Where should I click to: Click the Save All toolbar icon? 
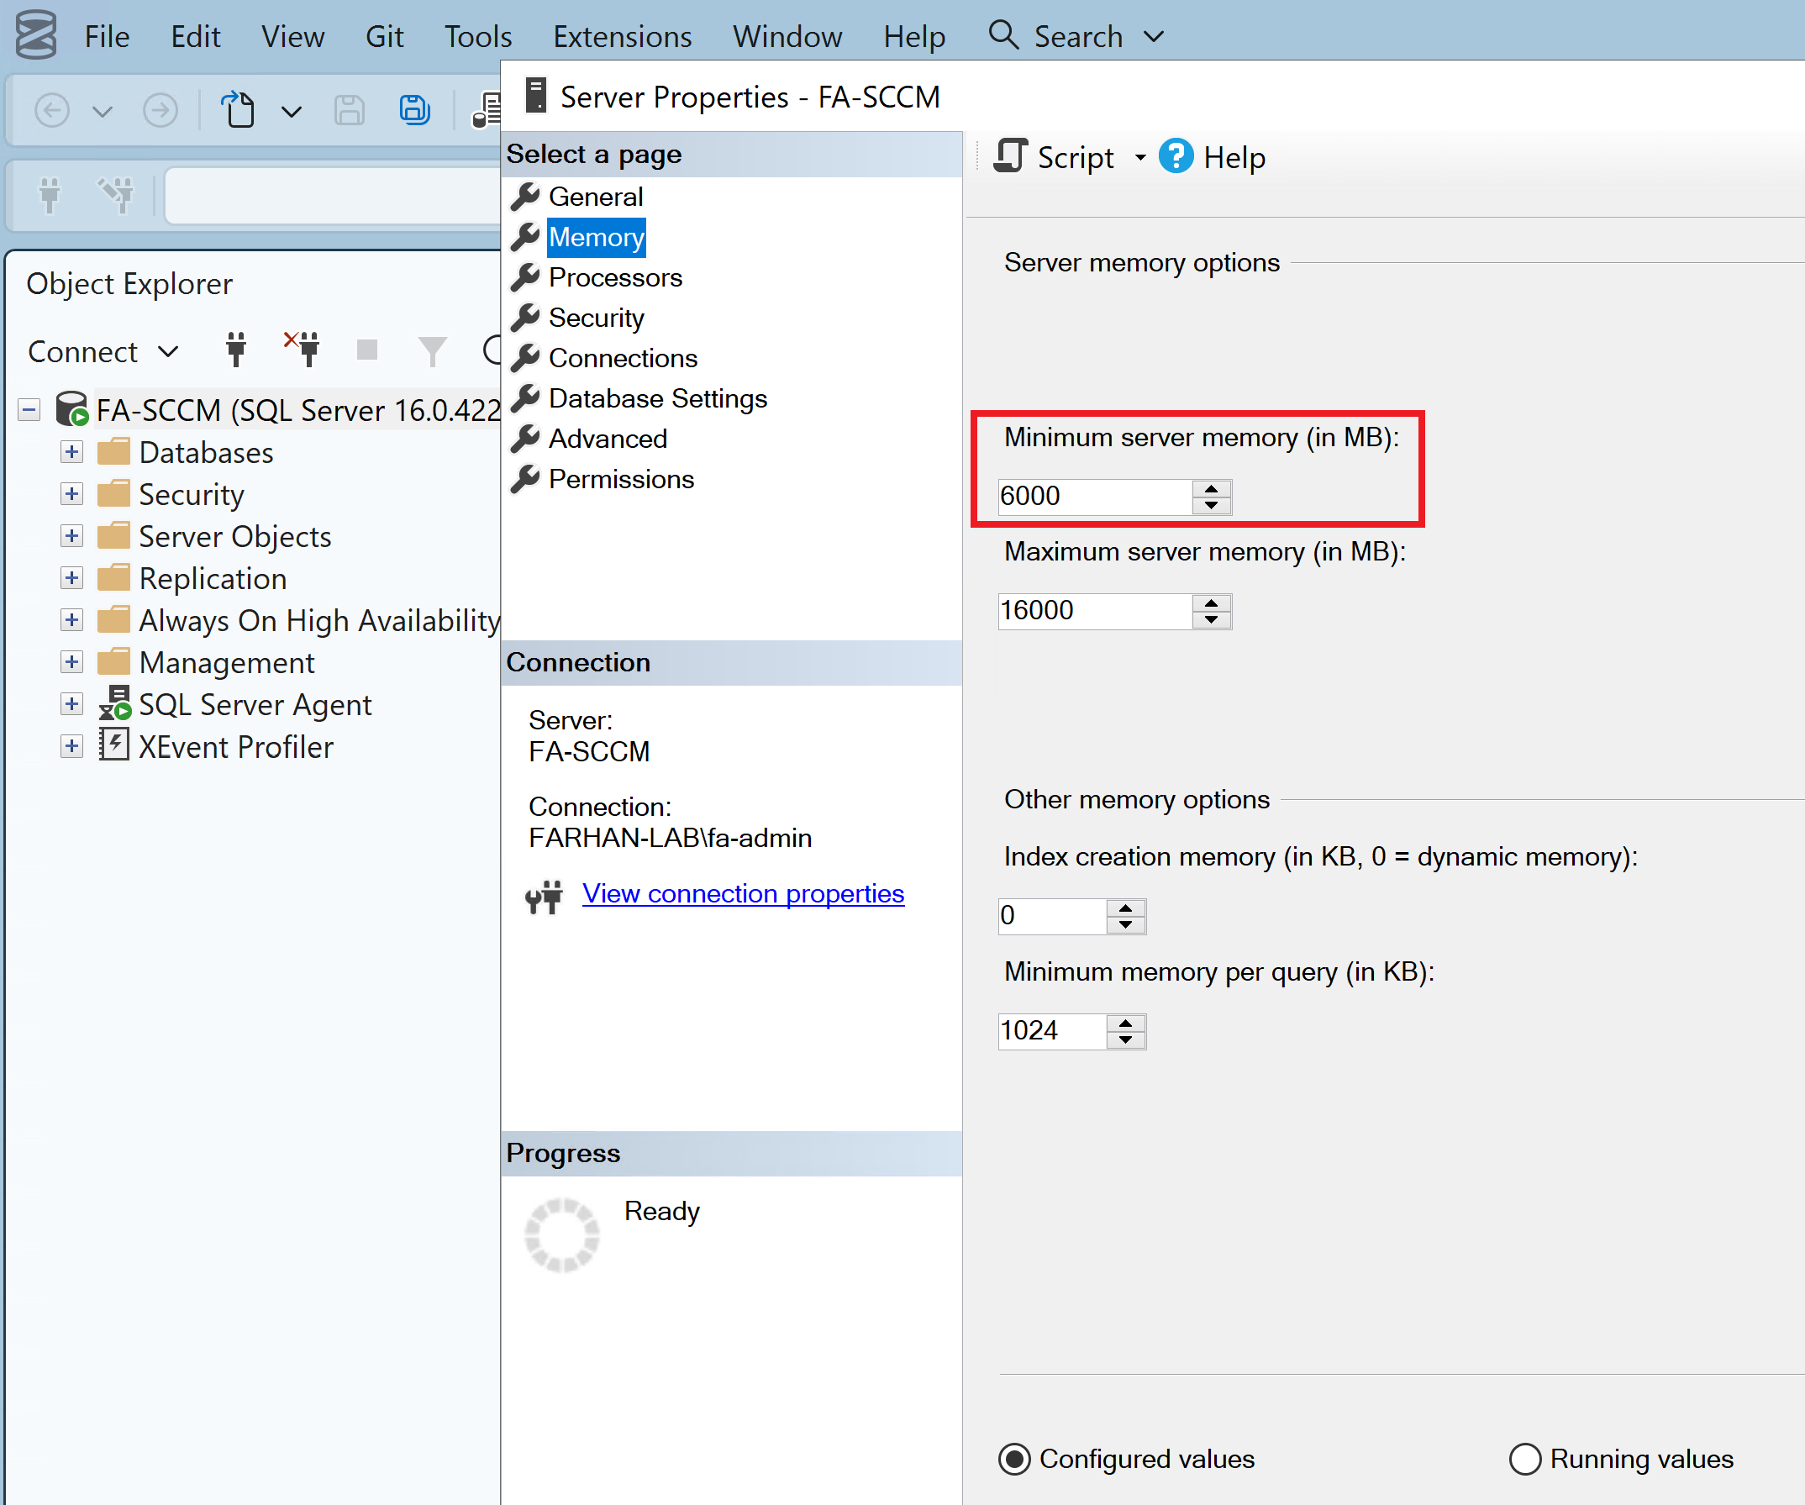coord(414,110)
